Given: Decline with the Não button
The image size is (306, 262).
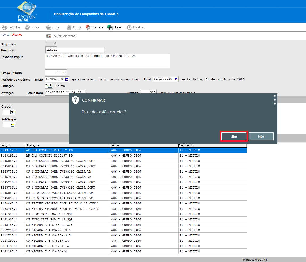Looking at the screenshot, I should click(261, 137).
